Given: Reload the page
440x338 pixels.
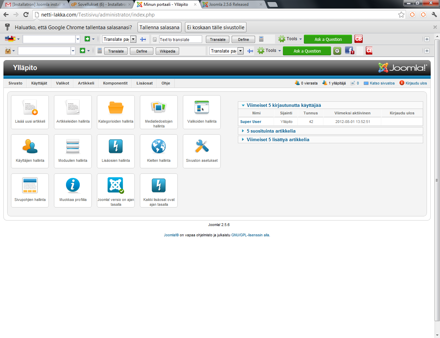Looking at the screenshot, I should pyautogui.click(x=26, y=14).
